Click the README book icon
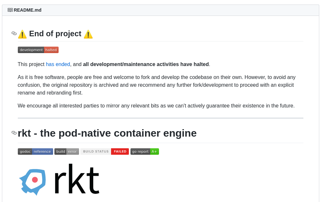Image resolution: width=328 pixels, height=202 pixels. pyautogui.click(x=10, y=10)
